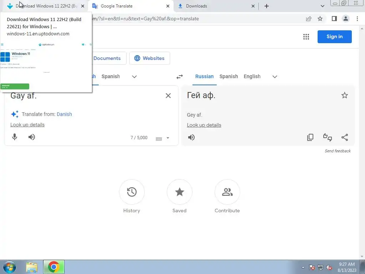This screenshot has height=274, width=365.
Task: Switch to Websites translation mode
Action: coord(150,58)
